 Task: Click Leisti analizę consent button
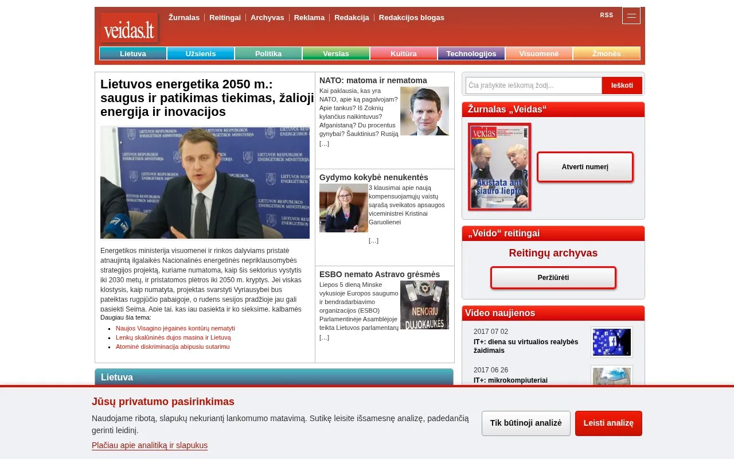(x=608, y=423)
